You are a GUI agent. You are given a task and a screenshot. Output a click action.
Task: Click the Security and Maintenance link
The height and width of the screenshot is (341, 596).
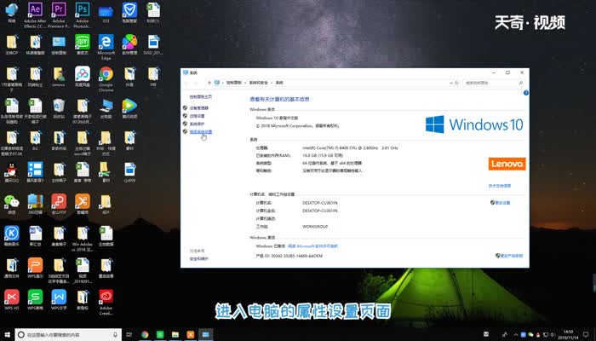198,259
